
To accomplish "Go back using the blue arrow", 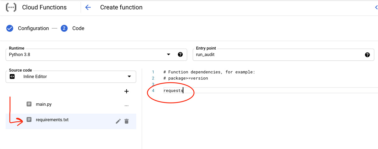I will click(88, 7).
